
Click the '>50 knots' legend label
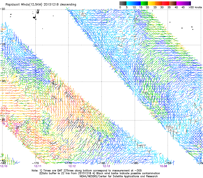pyautogui.click(x=195, y=7)
